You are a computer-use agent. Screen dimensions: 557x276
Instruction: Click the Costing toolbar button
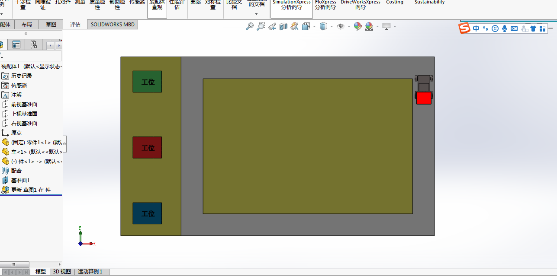395,3
